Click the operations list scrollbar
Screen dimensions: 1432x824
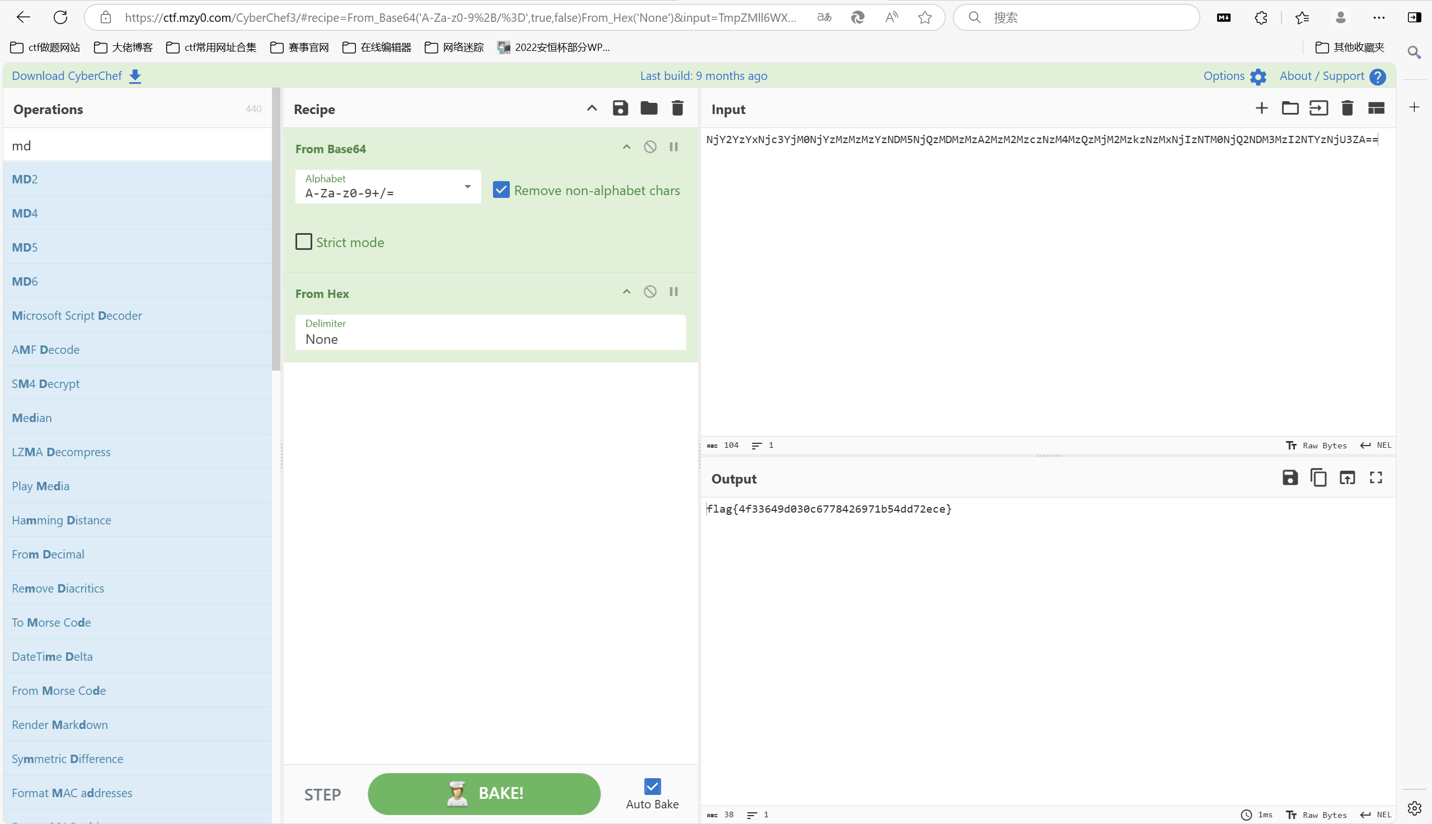click(276, 229)
